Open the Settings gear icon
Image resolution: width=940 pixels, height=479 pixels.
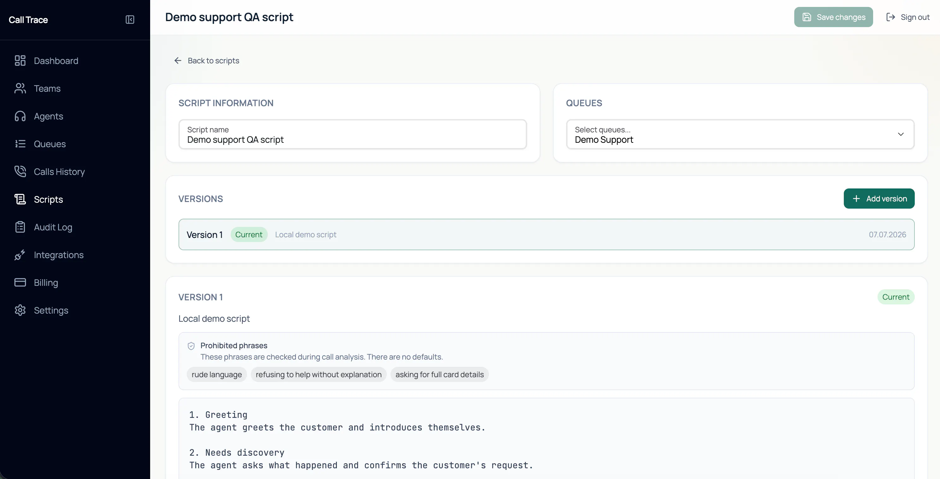tap(20, 310)
